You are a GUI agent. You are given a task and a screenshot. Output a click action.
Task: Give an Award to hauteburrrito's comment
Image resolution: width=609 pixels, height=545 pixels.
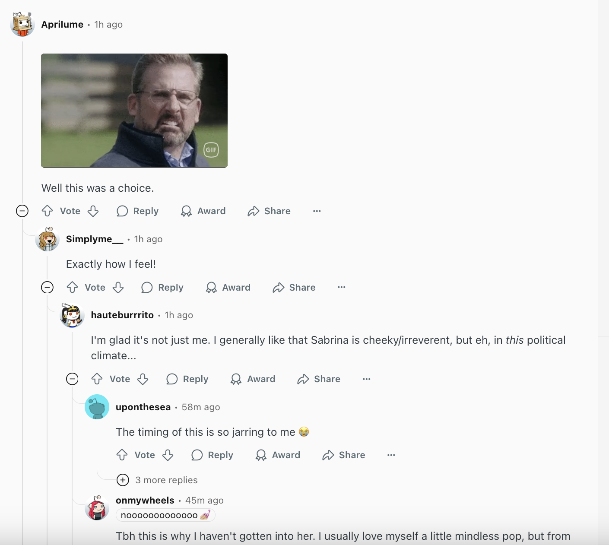[253, 379]
